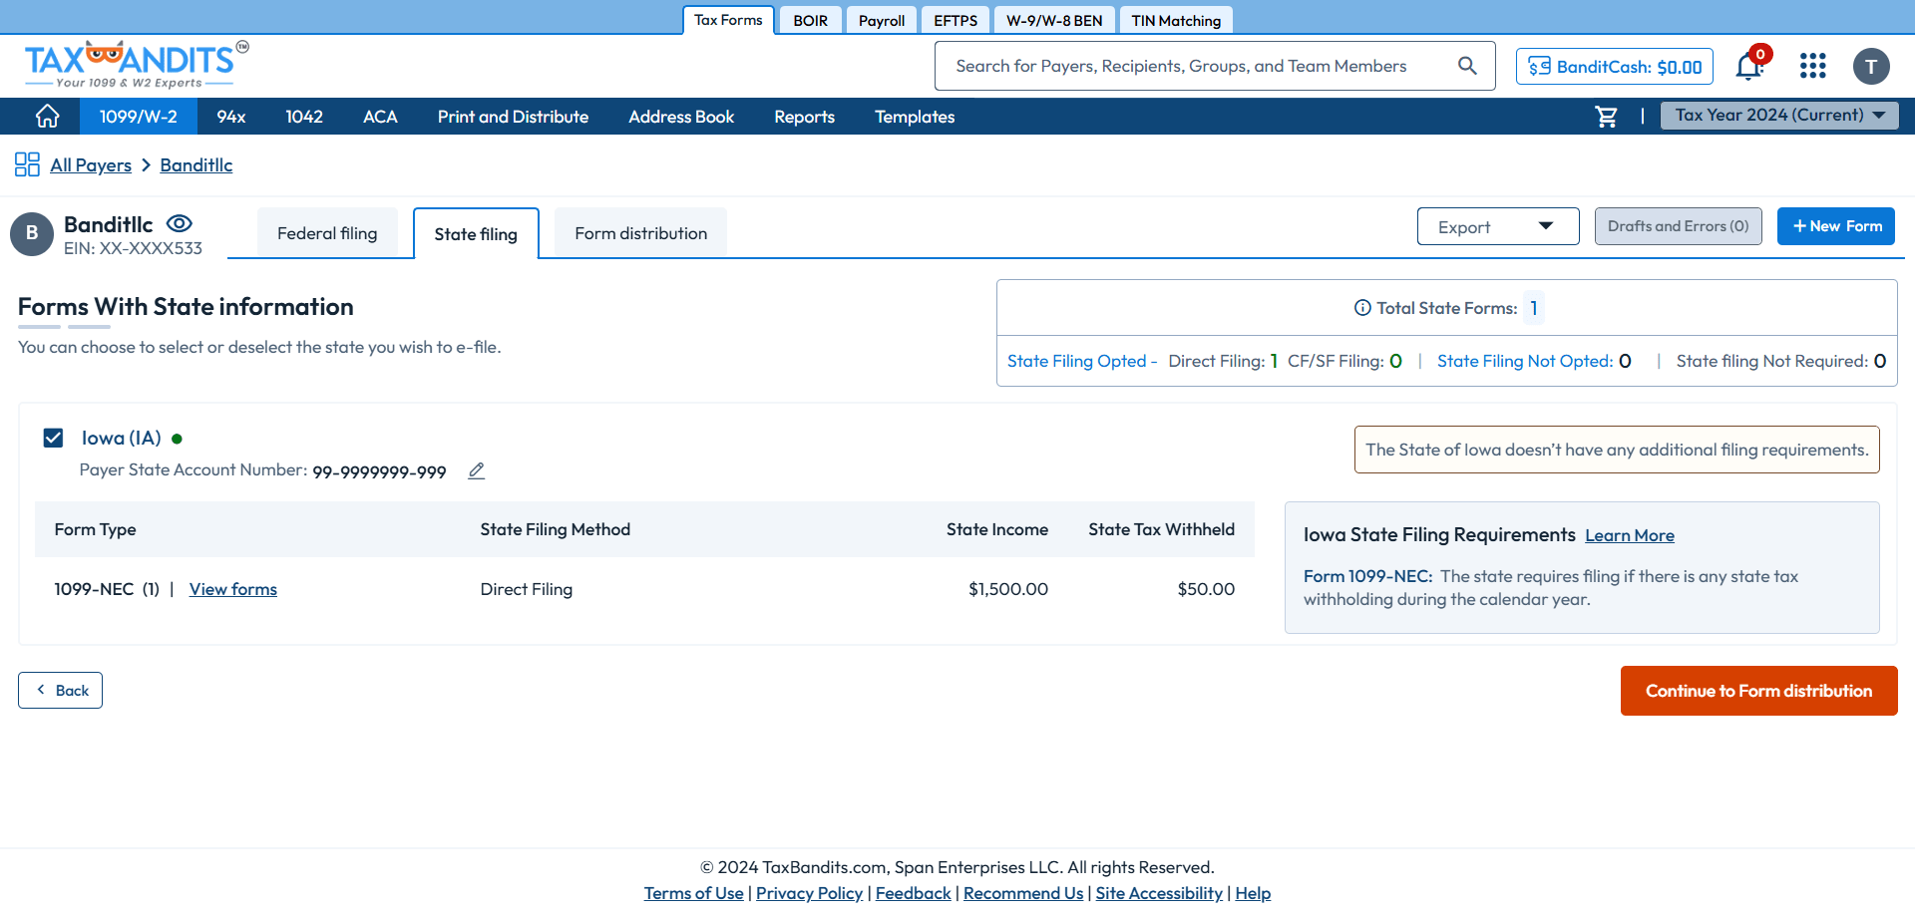1915x916 pixels.
Task: Select the State filing tab
Action: pos(476,233)
